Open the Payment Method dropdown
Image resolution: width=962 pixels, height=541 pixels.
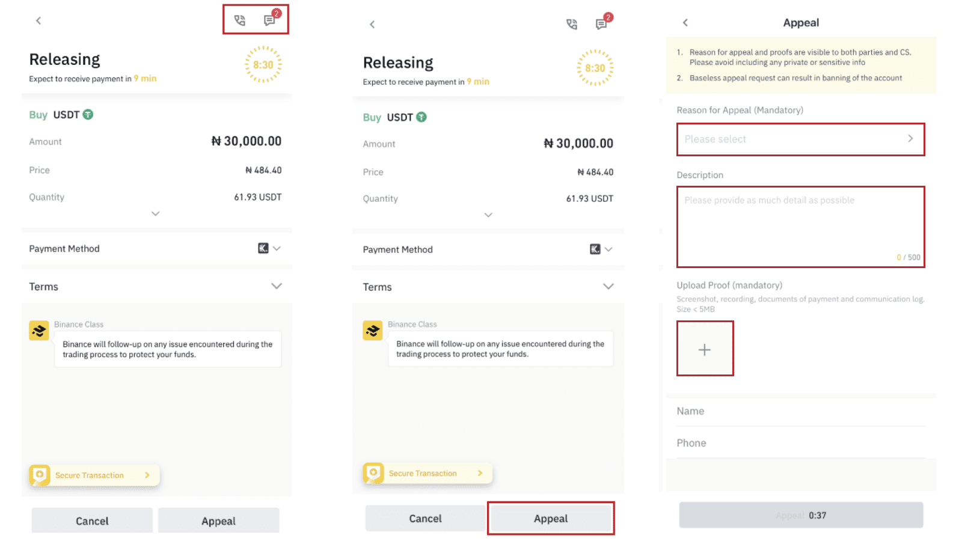pyautogui.click(x=277, y=248)
